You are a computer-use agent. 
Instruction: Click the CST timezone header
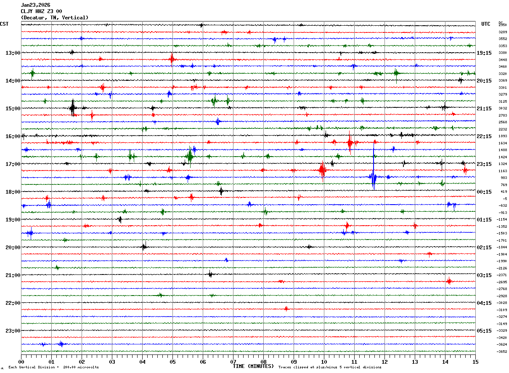[4, 24]
